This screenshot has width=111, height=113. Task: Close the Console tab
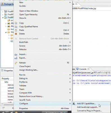(88, 69)
